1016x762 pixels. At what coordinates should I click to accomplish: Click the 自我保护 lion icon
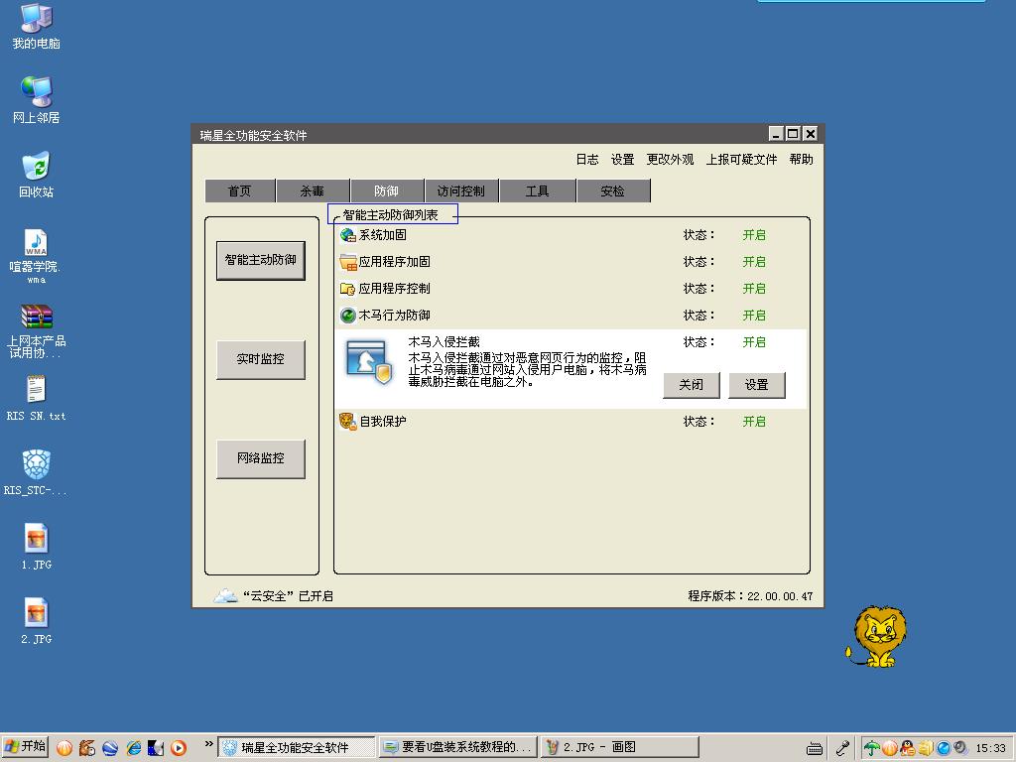point(348,421)
